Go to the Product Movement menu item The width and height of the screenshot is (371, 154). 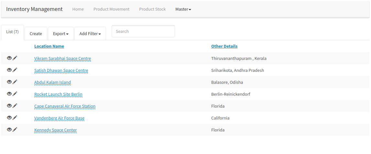tap(111, 9)
